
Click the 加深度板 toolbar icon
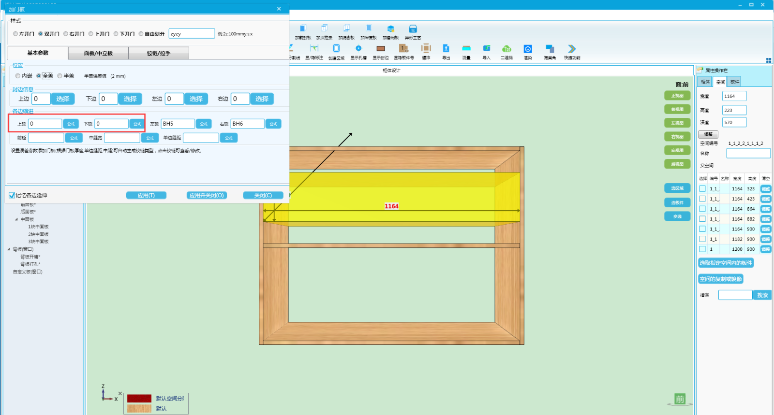click(x=369, y=29)
